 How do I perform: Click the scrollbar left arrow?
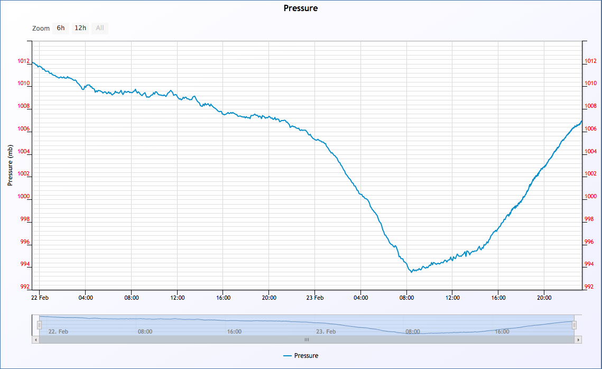pyautogui.click(x=36, y=340)
